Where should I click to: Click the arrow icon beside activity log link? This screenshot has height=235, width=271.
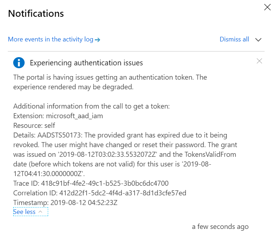97,40
